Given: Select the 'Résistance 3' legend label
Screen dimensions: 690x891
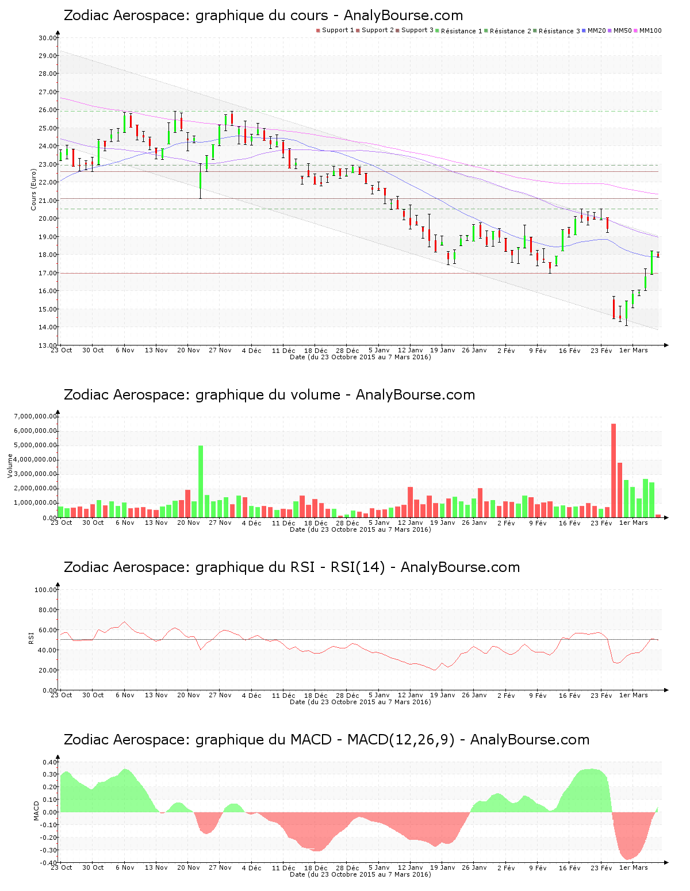Looking at the screenshot, I should [x=559, y=31].
